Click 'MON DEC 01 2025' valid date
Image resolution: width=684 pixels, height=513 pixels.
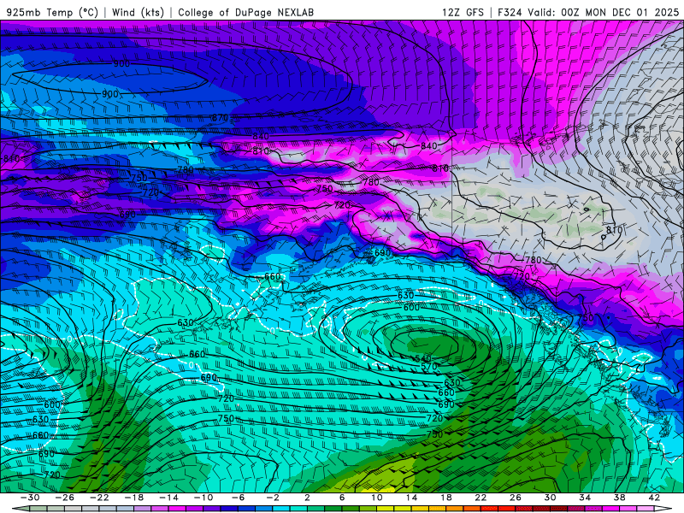coord(632,12)
